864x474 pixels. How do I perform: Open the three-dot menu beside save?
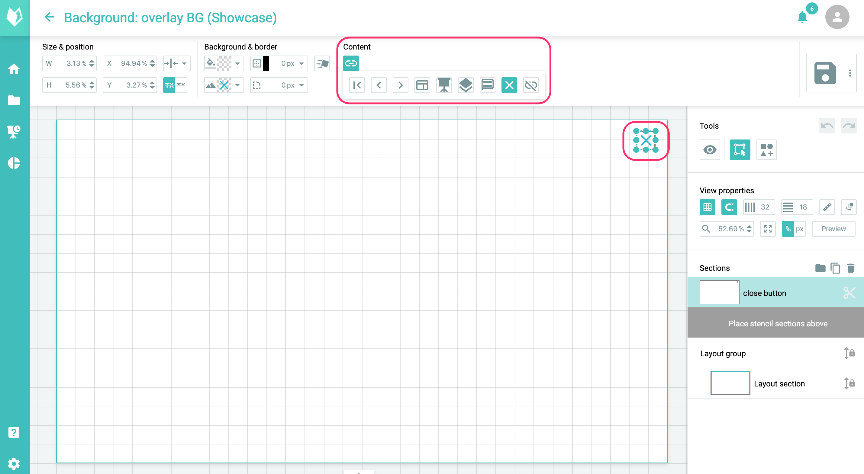click(x=850, y=73)
